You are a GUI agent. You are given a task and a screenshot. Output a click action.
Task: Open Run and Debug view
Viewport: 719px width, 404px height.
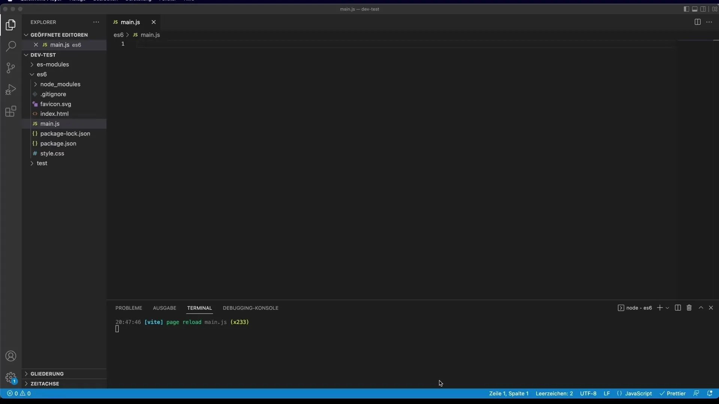11,89
